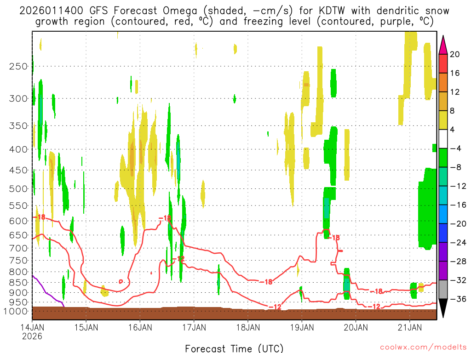471x353 pixels.
Task: Click the -12 contour label after 20JAN
Action: pyautogui.click(x=374, y=307)
